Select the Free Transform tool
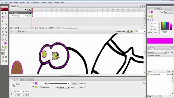The width and height of the screenshot is (174, 98). (x=3, y=17)
